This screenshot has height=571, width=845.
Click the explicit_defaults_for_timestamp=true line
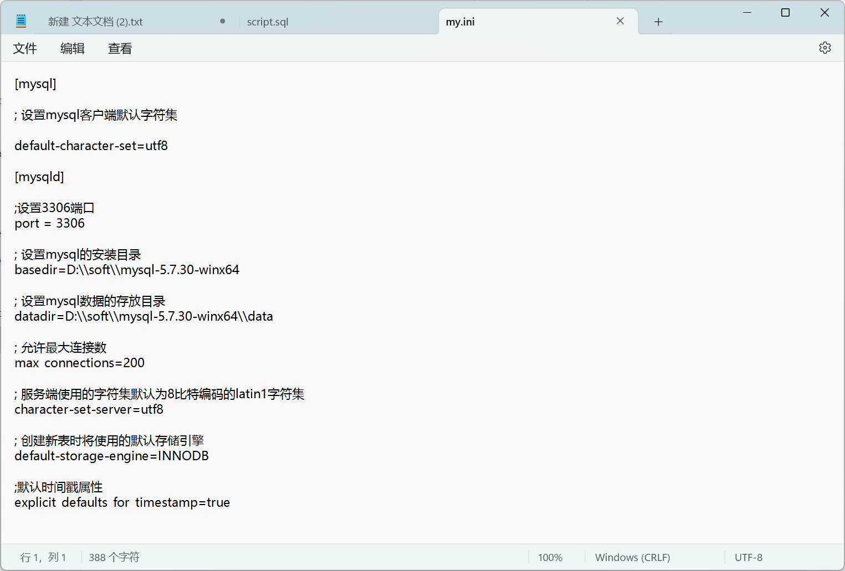[x=122, y=502]
